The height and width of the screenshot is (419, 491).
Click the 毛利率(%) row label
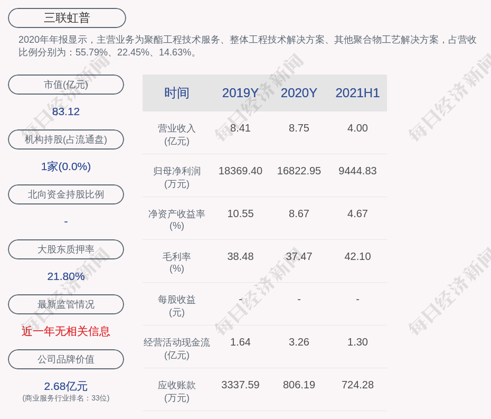pos(177,263)
